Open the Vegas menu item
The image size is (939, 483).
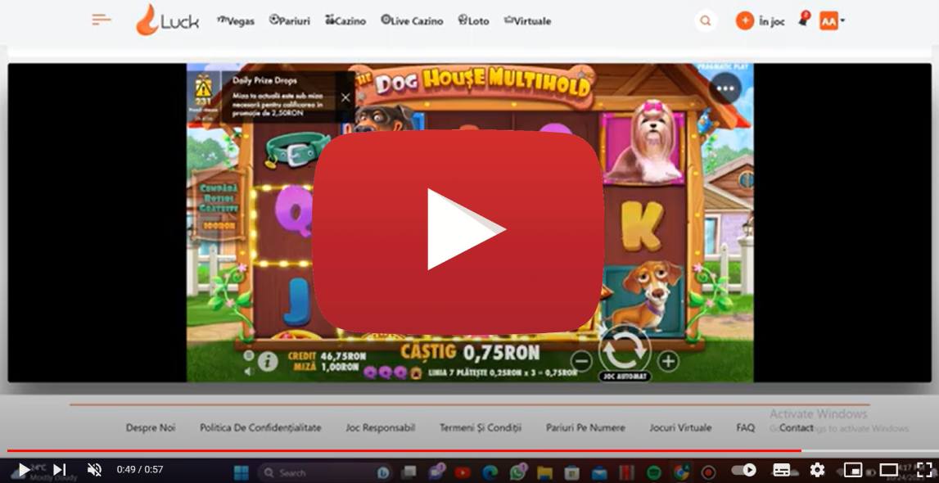coord(235,21)
